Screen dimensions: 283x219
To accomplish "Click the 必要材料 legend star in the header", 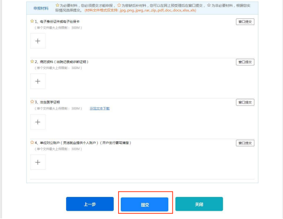I will point(57,5).
